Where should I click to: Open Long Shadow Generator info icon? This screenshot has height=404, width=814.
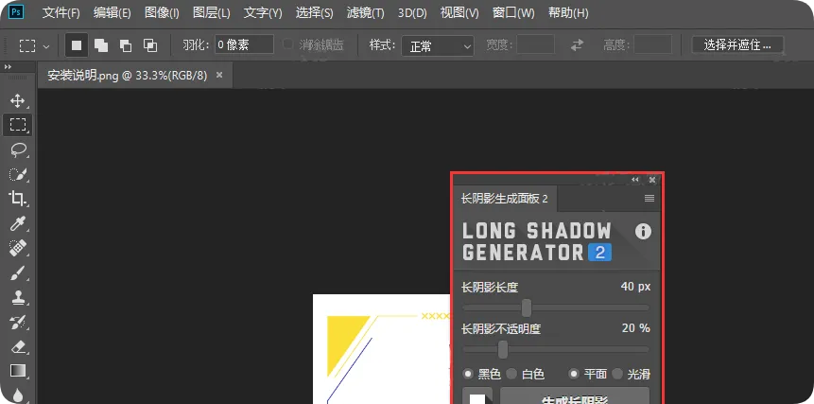pyautogui.click(x=643, y=232)
